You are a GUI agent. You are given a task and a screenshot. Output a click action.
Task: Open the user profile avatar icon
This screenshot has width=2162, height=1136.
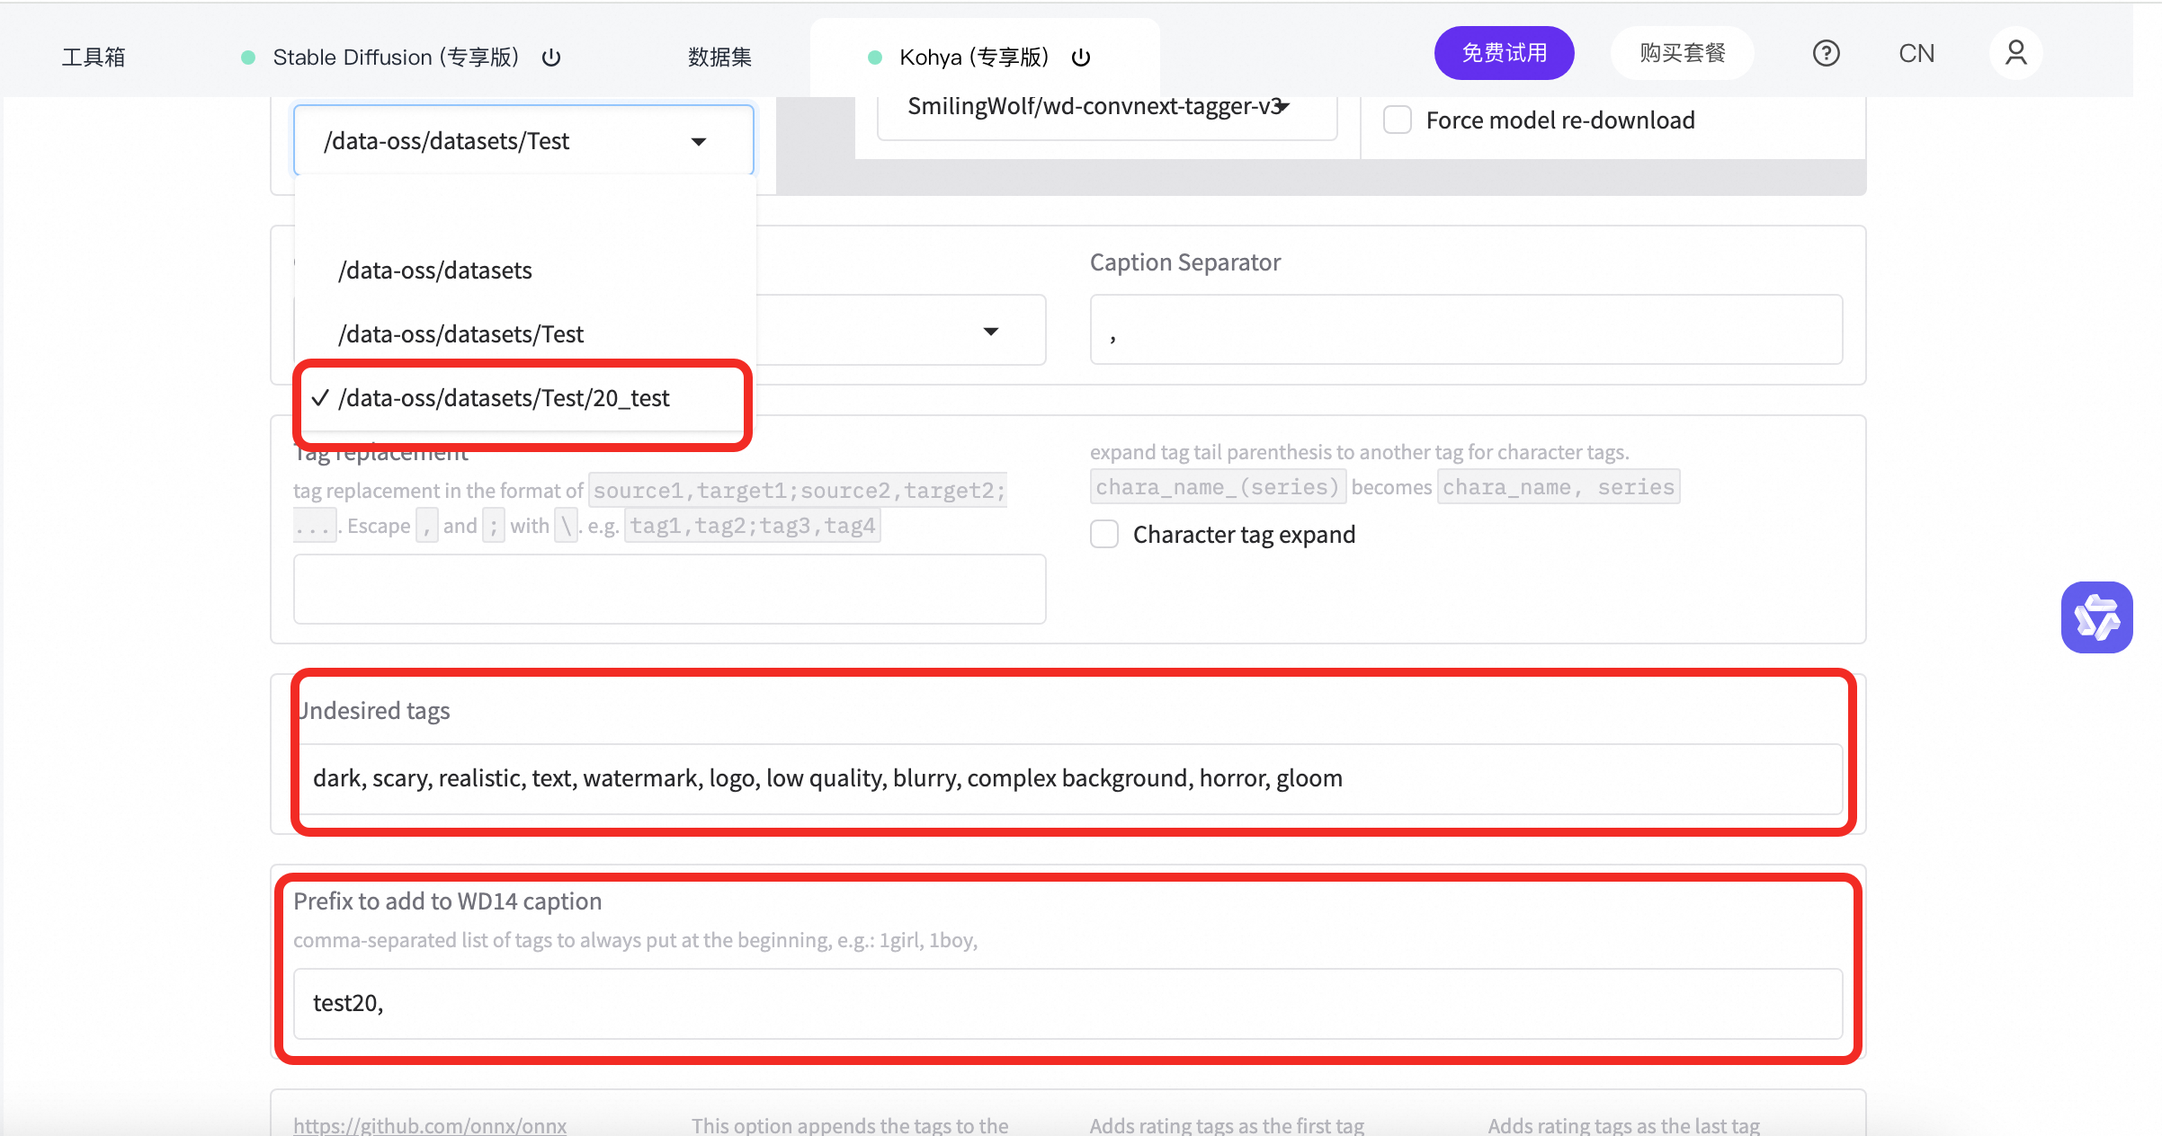[x=2015, y=54]
